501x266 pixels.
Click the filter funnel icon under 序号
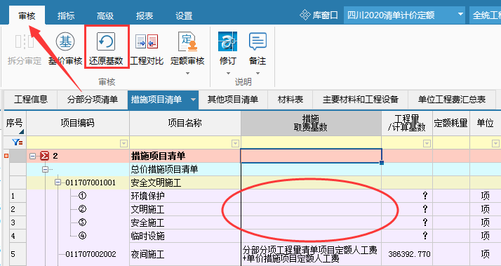17,143
